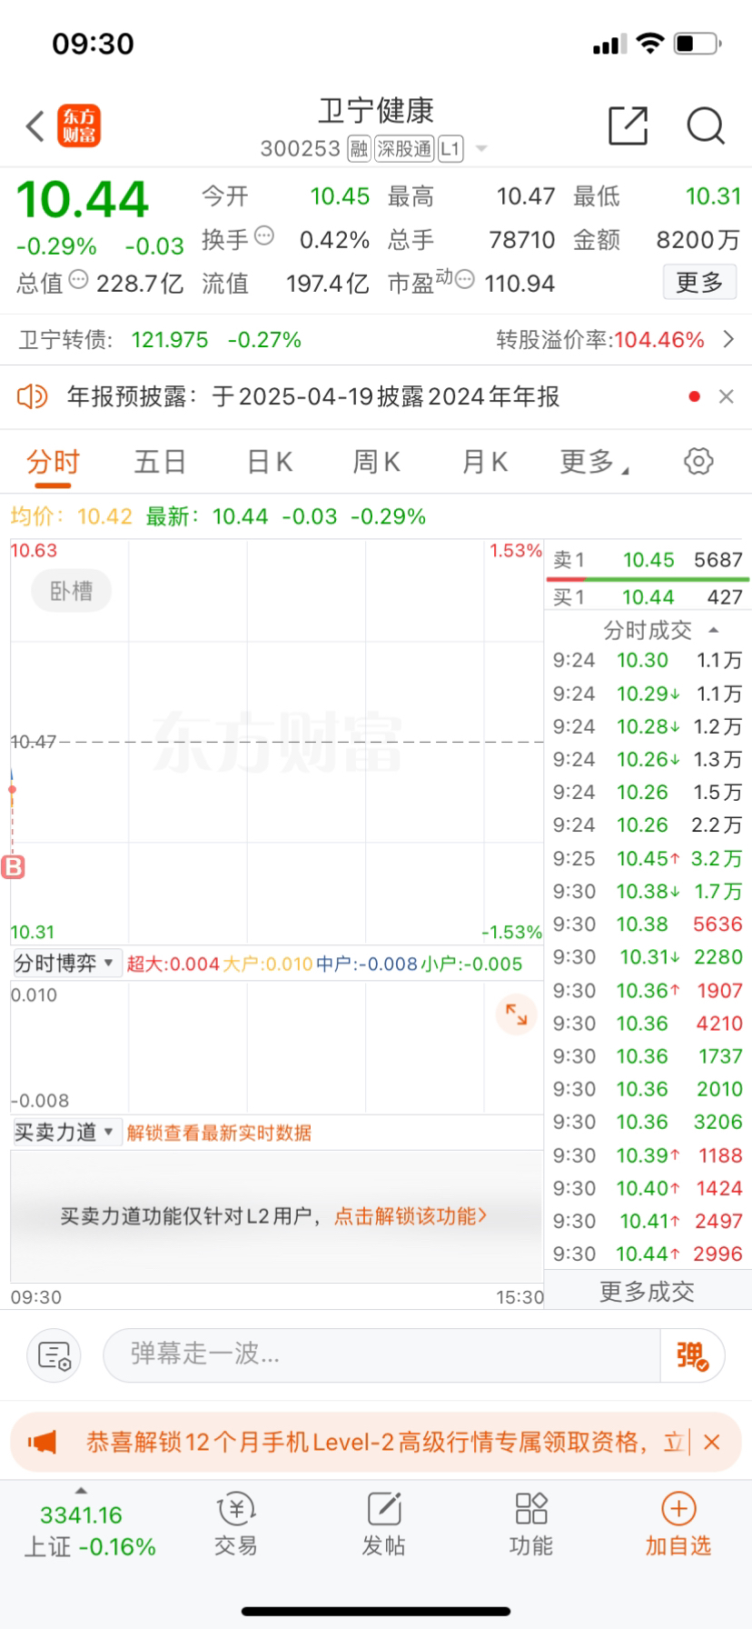Tap info icon next to 换手

tap(263, 235)
